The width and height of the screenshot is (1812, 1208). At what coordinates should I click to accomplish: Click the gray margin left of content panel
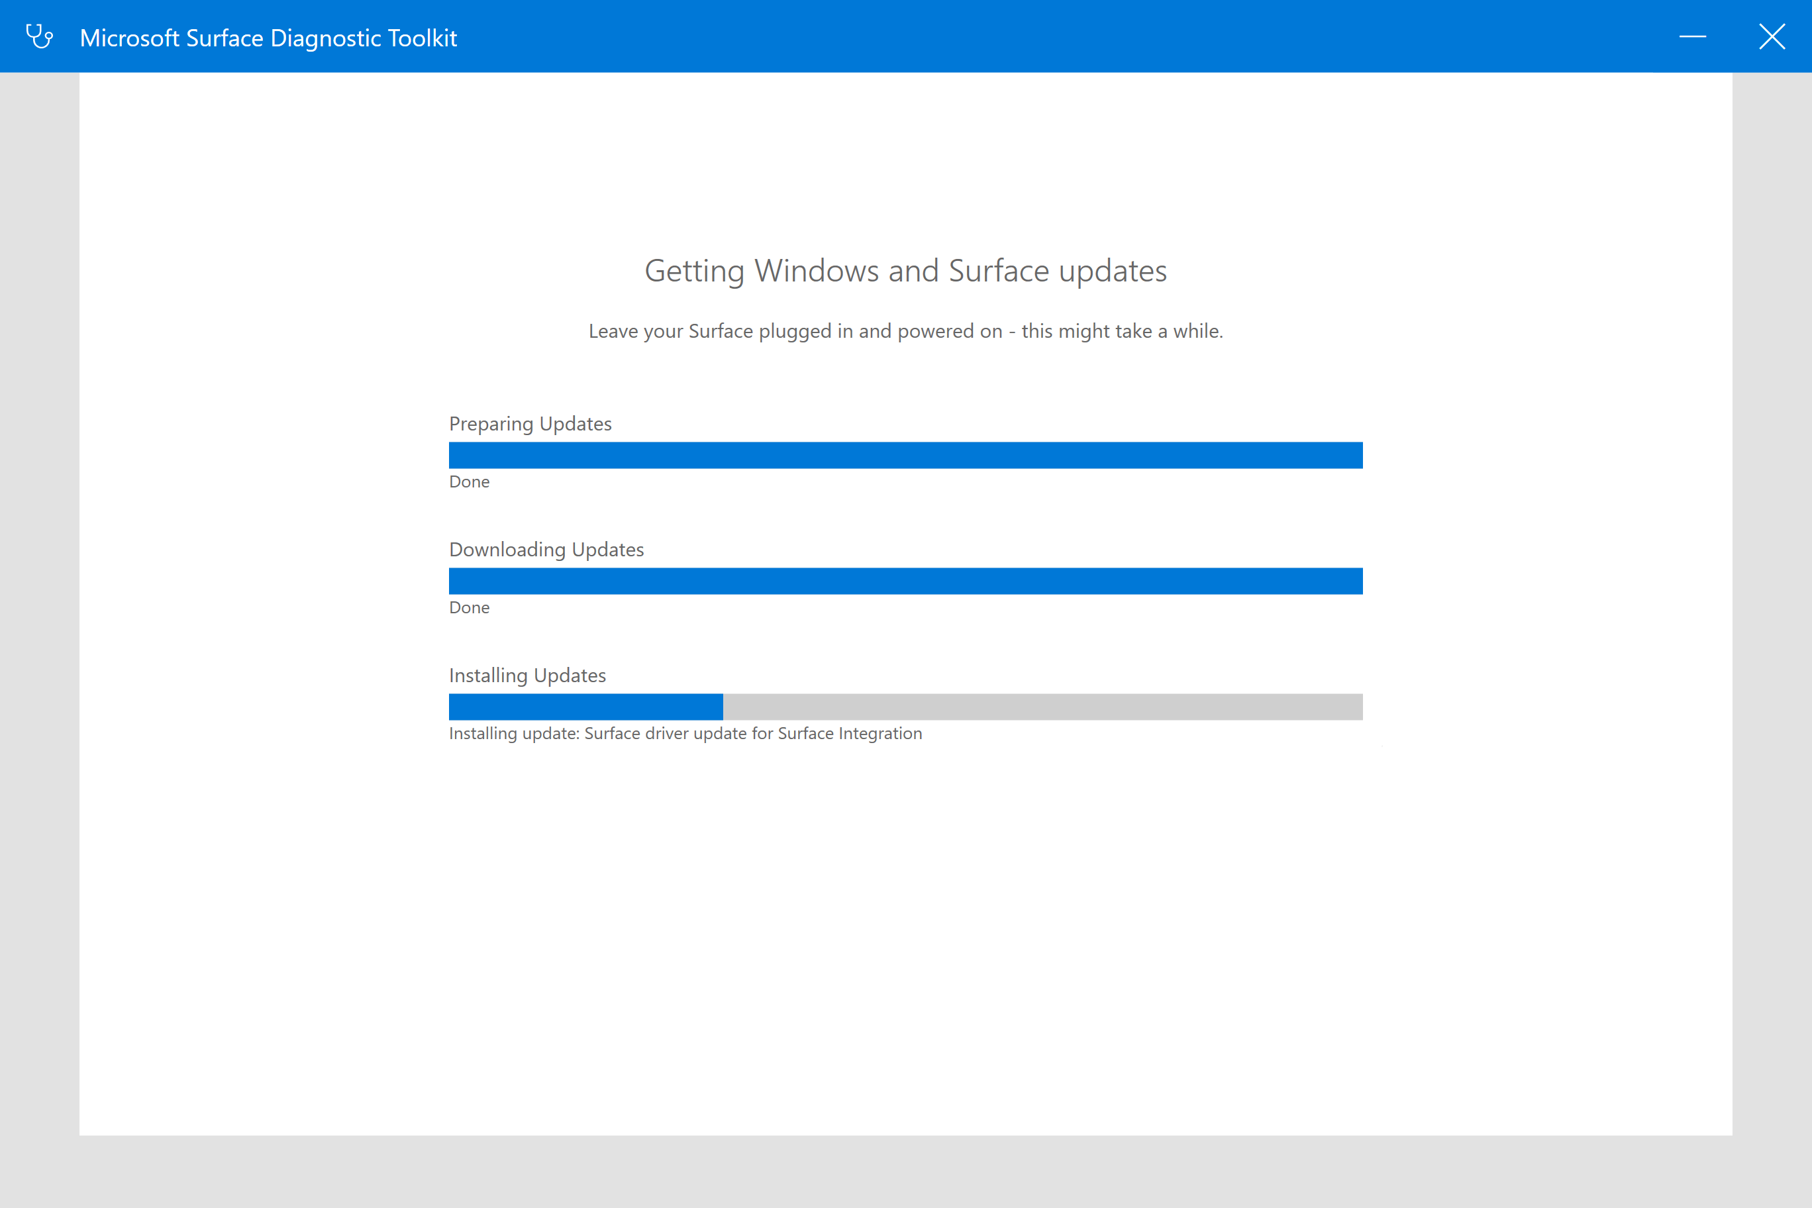click(38, 601)
